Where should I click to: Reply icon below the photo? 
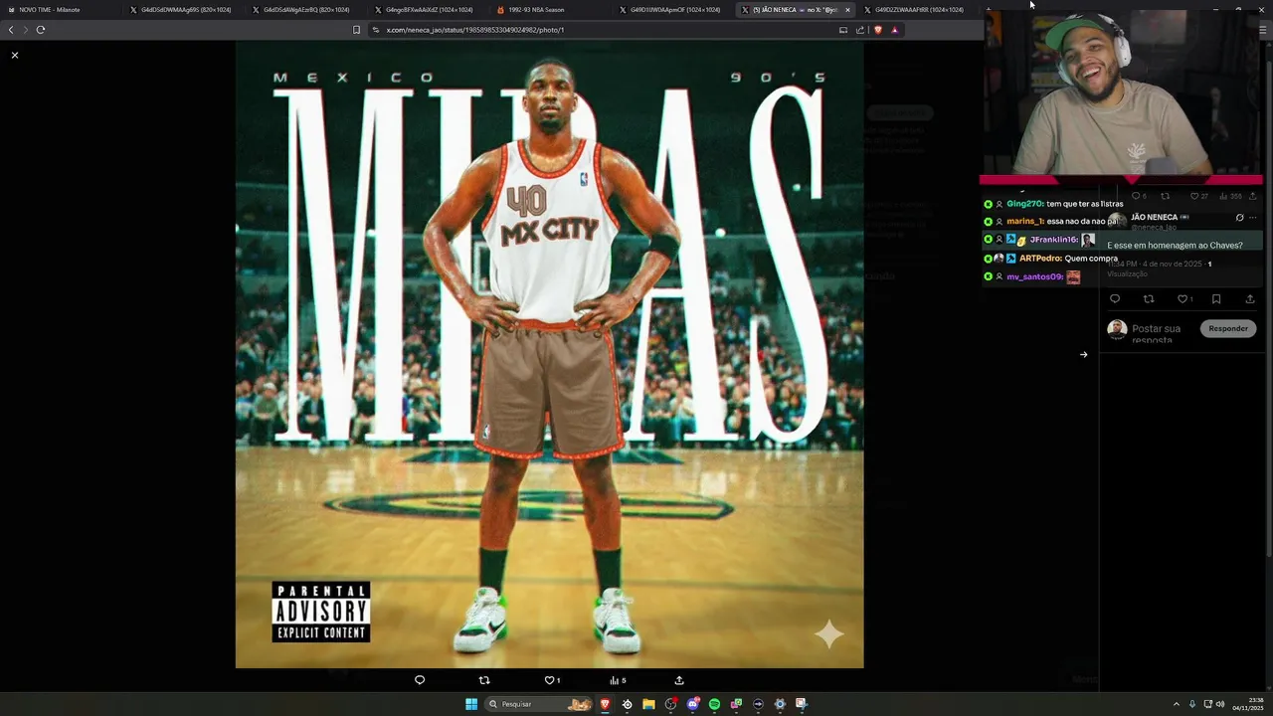[x=420, y=680]
